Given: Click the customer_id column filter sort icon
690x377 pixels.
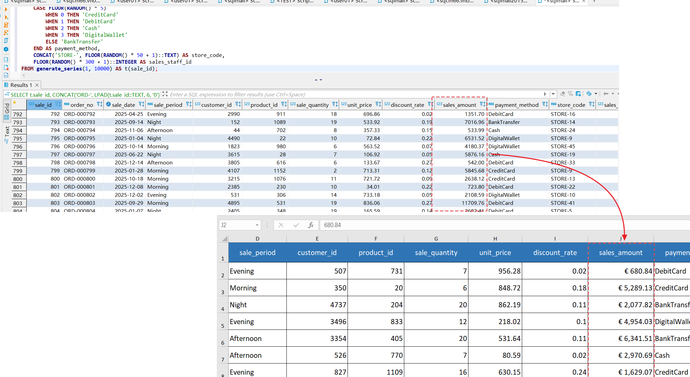Looking at the screenshot, I should pyautogui.click(x=238, y=104).
